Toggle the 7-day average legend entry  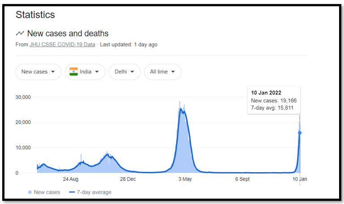[90, 192]
